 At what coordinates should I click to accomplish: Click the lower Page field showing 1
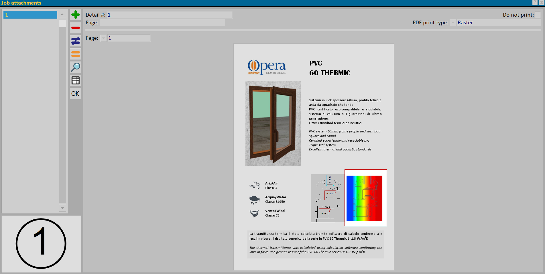[129, 38]
